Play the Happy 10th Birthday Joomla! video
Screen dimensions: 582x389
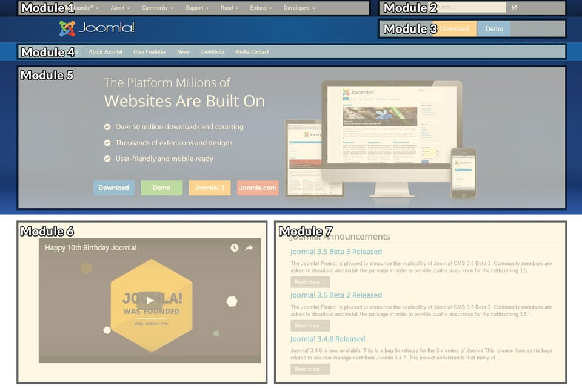coord(150,301)
